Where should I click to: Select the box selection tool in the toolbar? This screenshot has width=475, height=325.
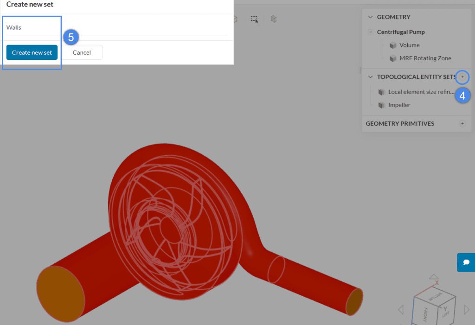(254, 19)
